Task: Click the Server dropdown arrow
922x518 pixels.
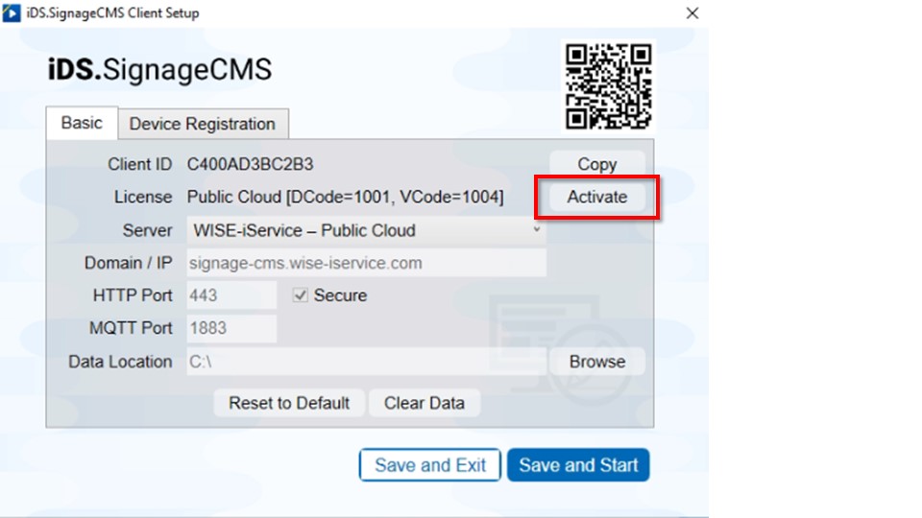Action: point(536,230)
